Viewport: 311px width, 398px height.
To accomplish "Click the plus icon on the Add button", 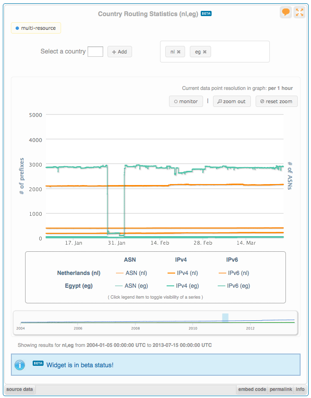I will pyautogui.click(x=113, y=52).
